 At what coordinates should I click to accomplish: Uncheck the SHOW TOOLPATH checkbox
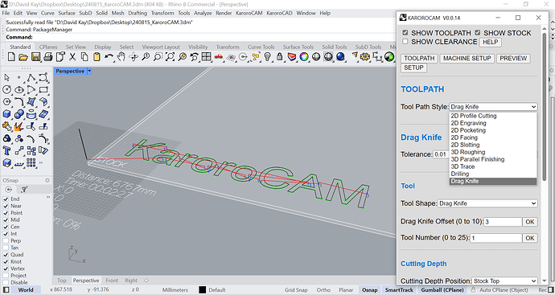pos(405,33)
